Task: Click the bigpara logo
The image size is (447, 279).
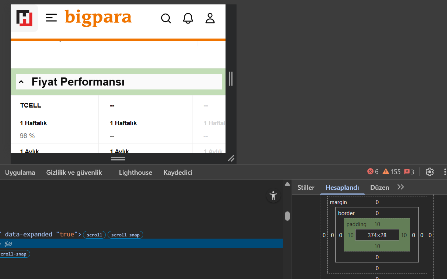Action: [98, 18]
